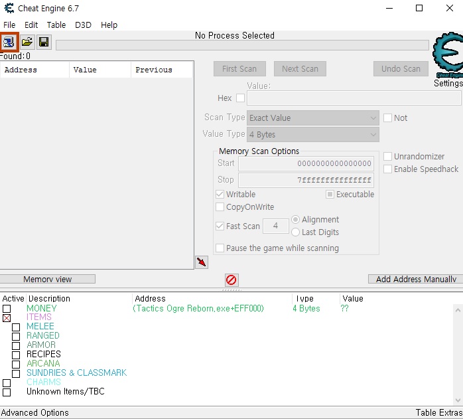Open the D3D menu
The image size is (463, 419).
tap(84, 25)
